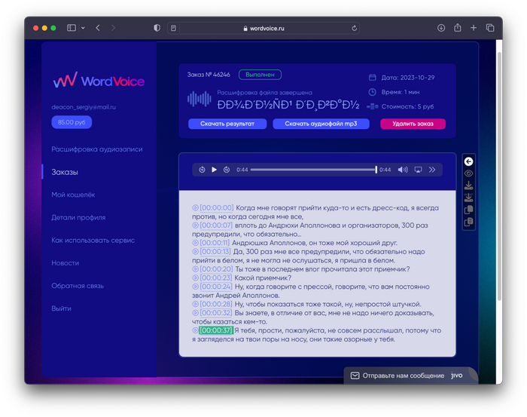The height and width of the screenshot is (417, 527).
Task: Show the Safari tab overview
Action: coord(490,28)
